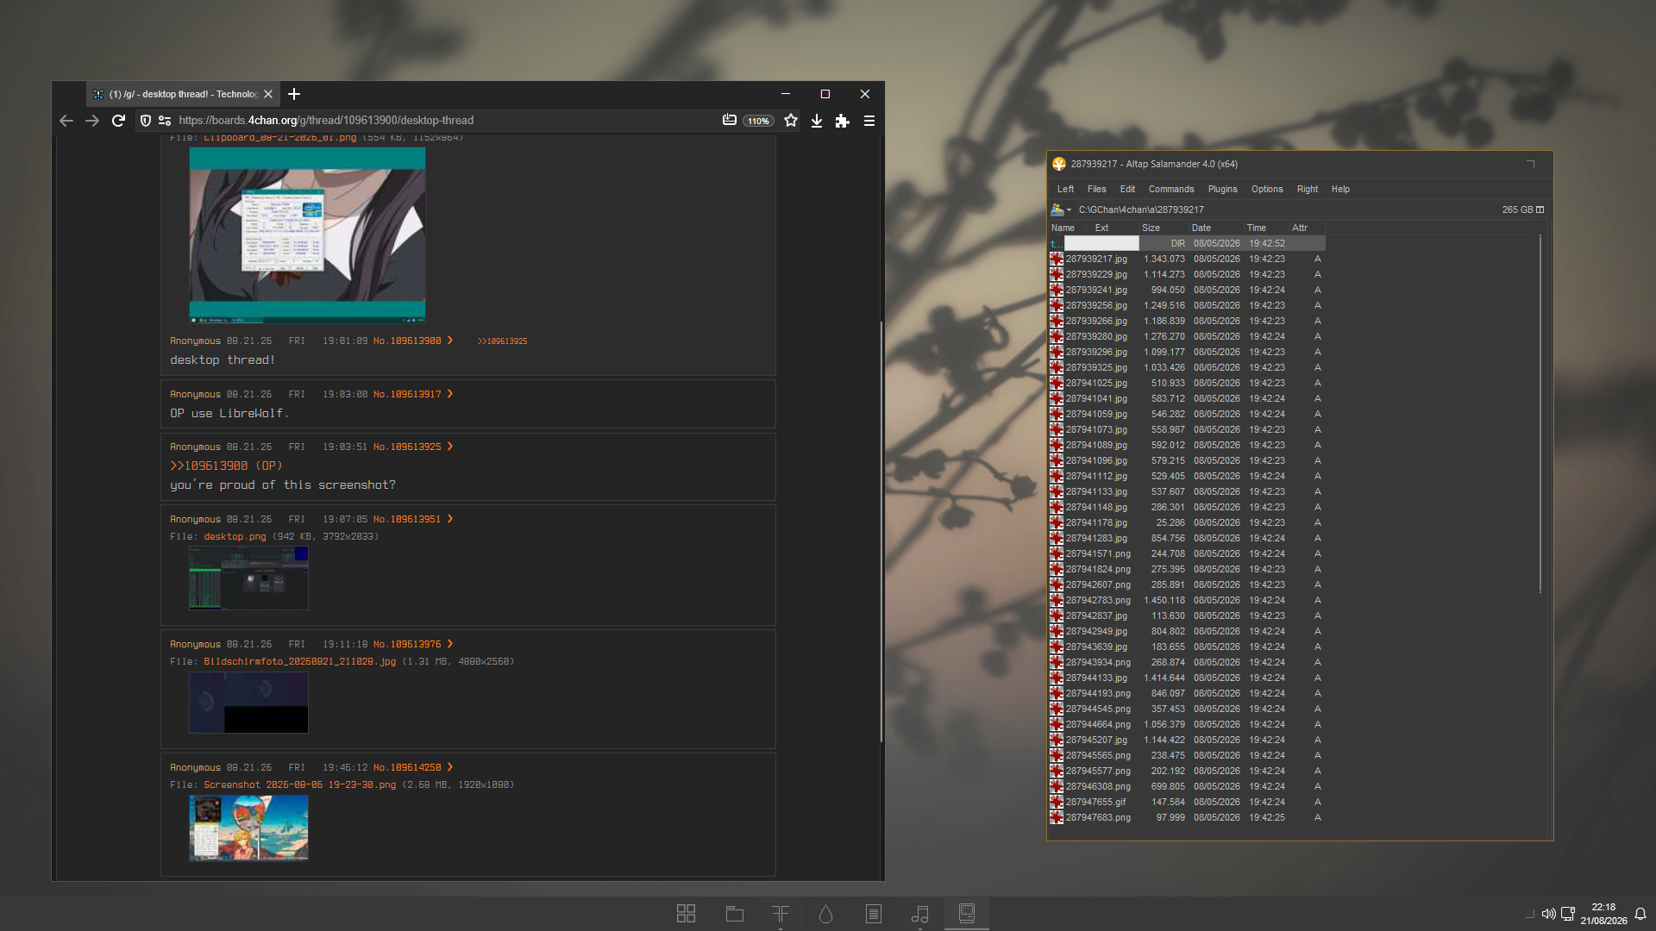
Task: Click the Salamander file list scrollbar
Action: pos(1540,414)
